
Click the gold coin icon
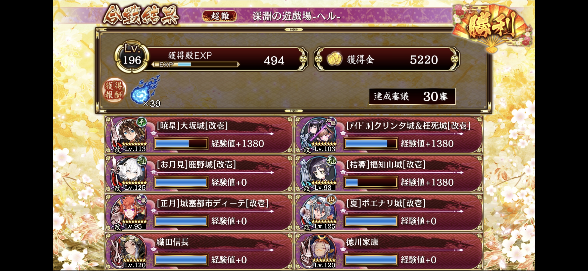pyautogui.click(x=334, y=59)
